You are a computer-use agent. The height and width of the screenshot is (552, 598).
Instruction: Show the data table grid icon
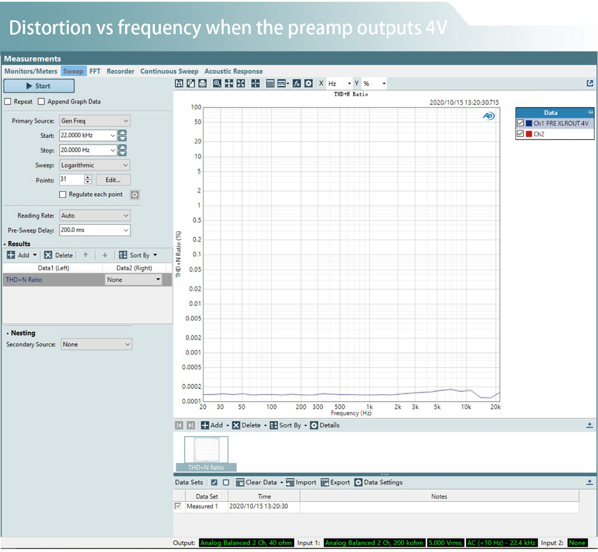tap(270, 84)
